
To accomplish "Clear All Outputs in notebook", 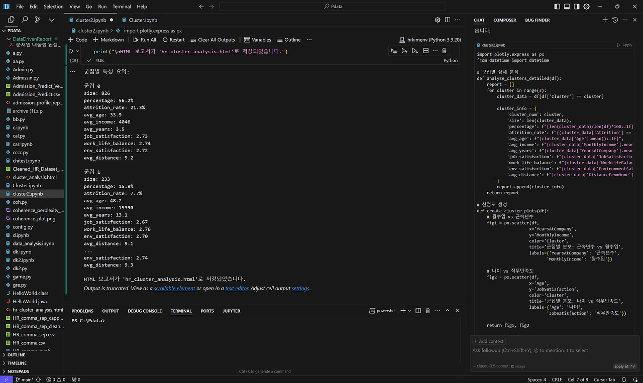I will 212,40.
